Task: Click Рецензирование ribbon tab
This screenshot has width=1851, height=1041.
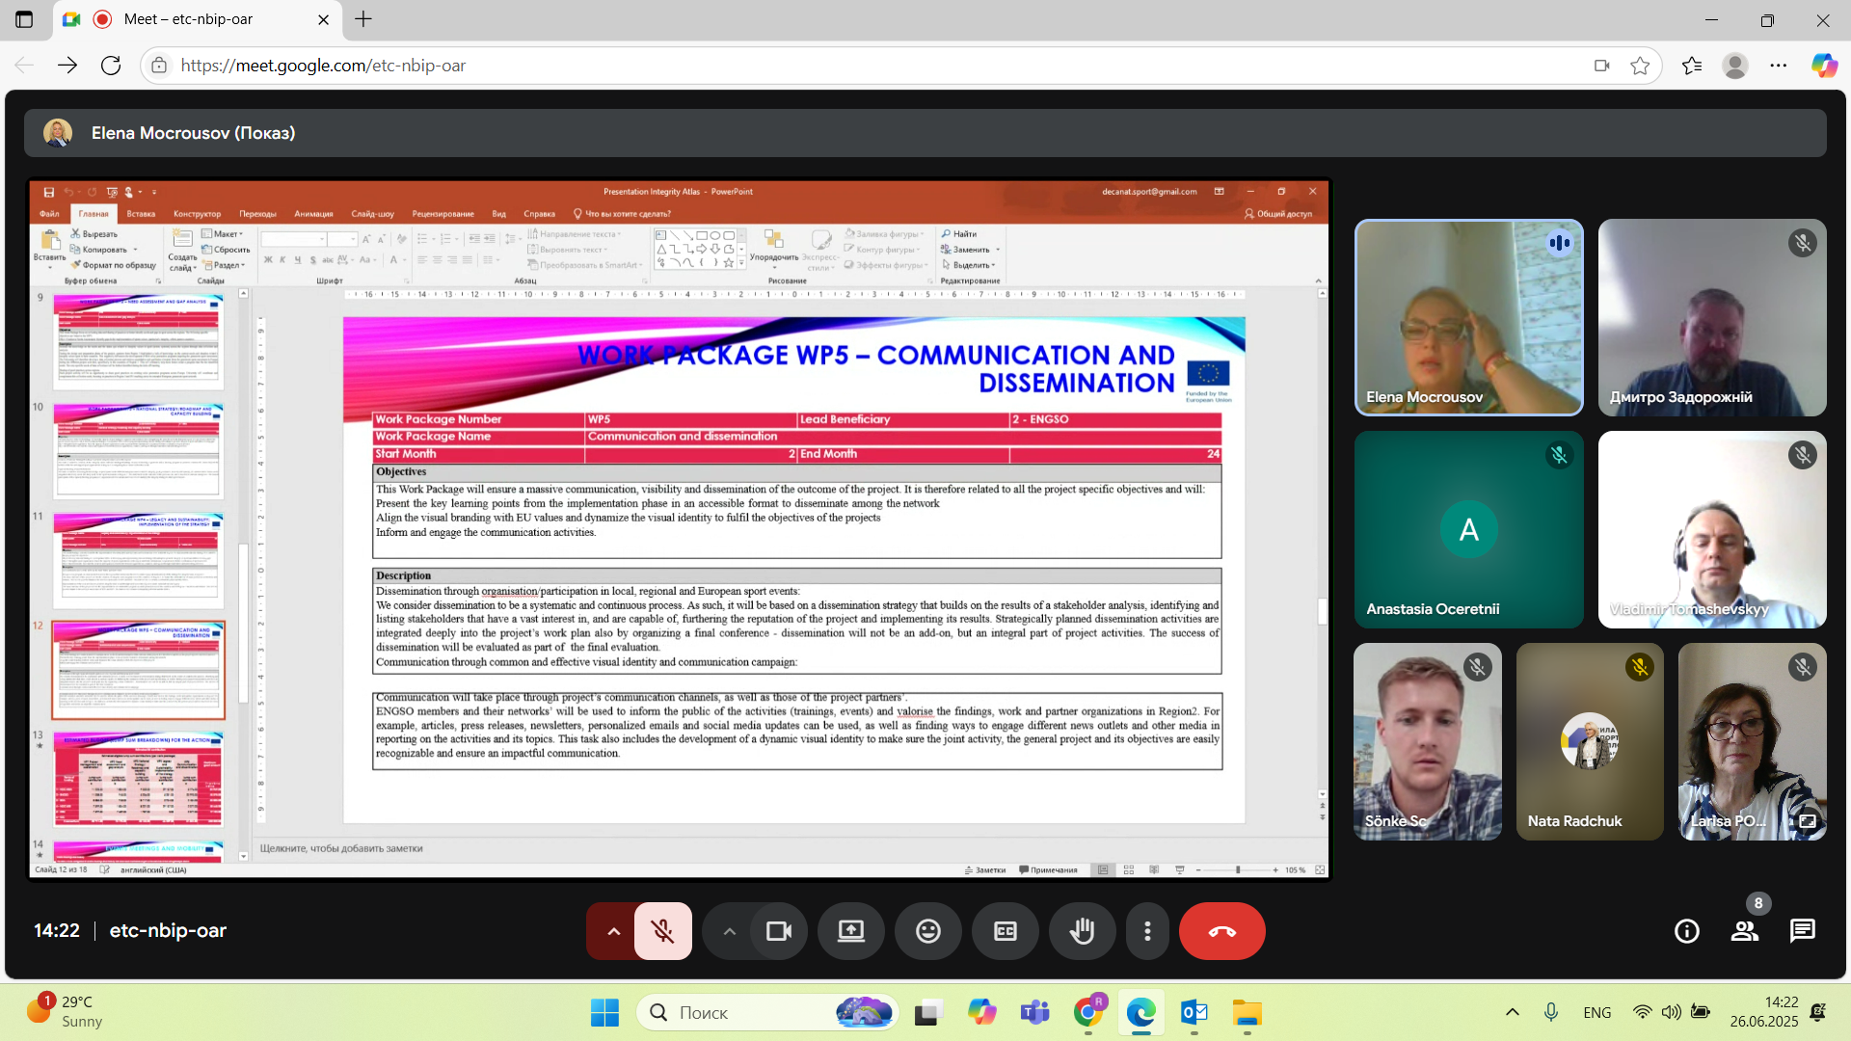Action: point(443,214)
